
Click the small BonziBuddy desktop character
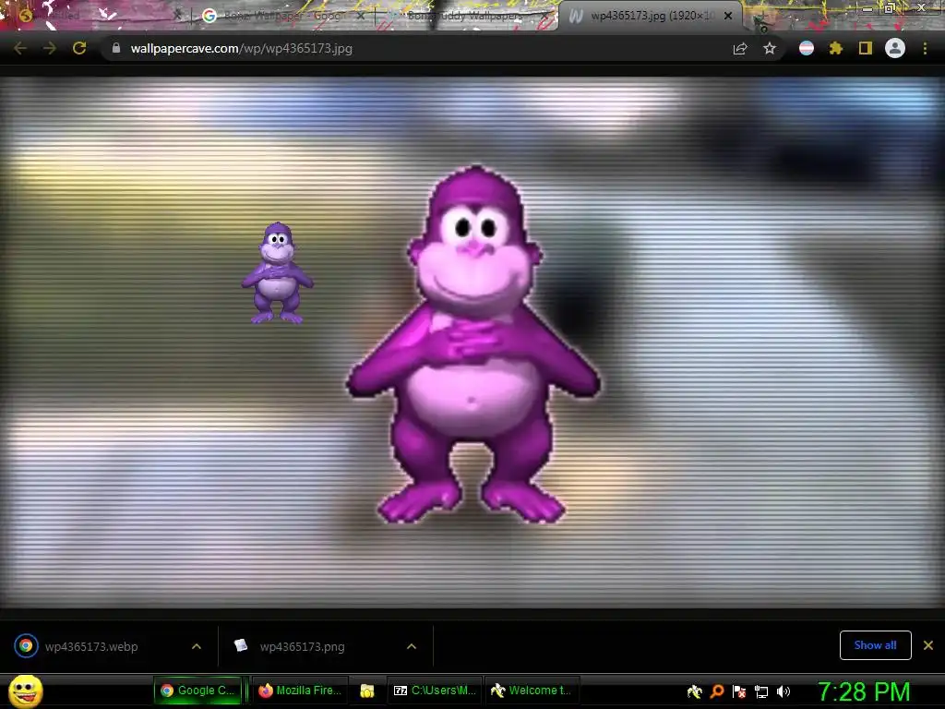coord(277,272)
